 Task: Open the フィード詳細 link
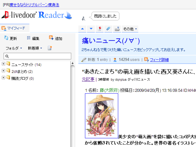coord(159,60)
